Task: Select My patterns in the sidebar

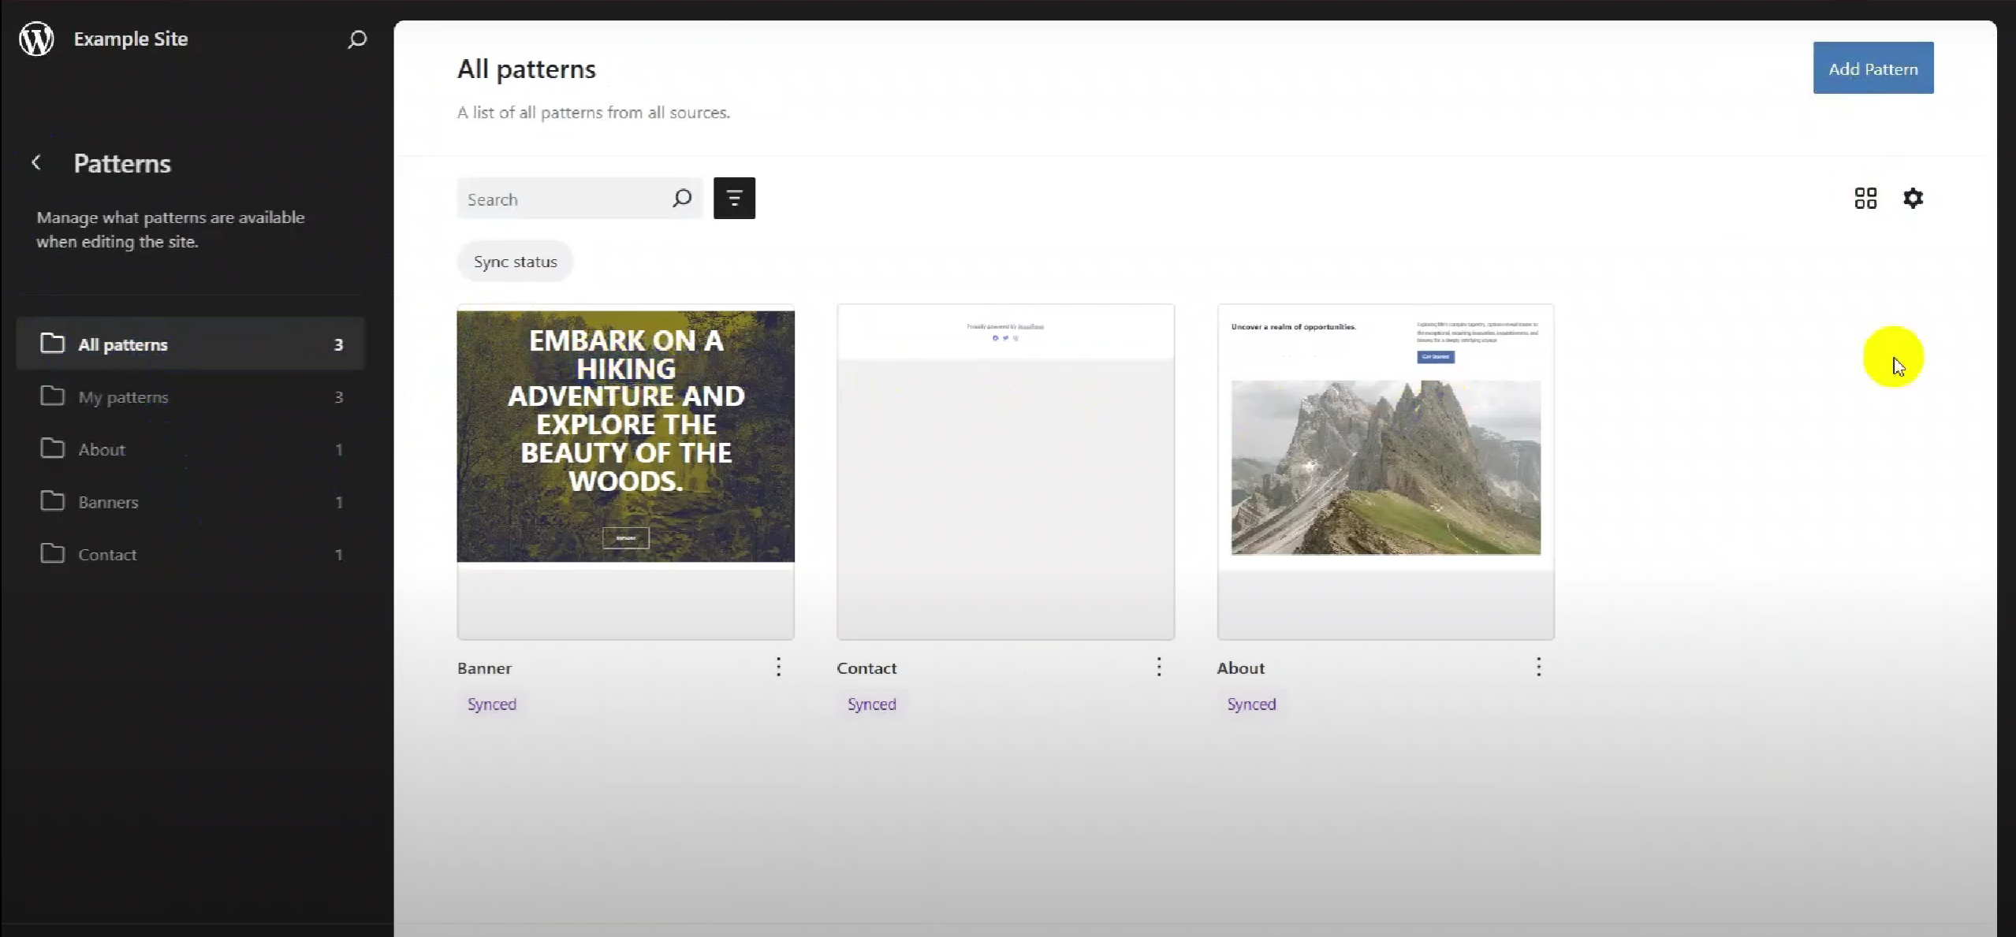Action: 124,396
